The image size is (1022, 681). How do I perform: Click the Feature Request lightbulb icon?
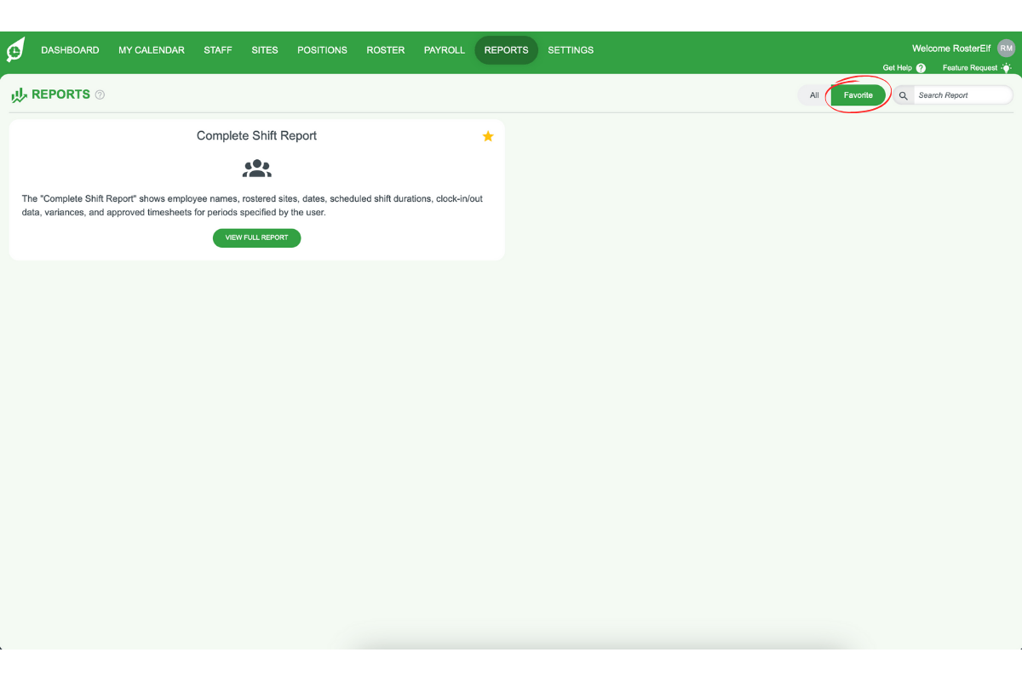point(1007,68)
